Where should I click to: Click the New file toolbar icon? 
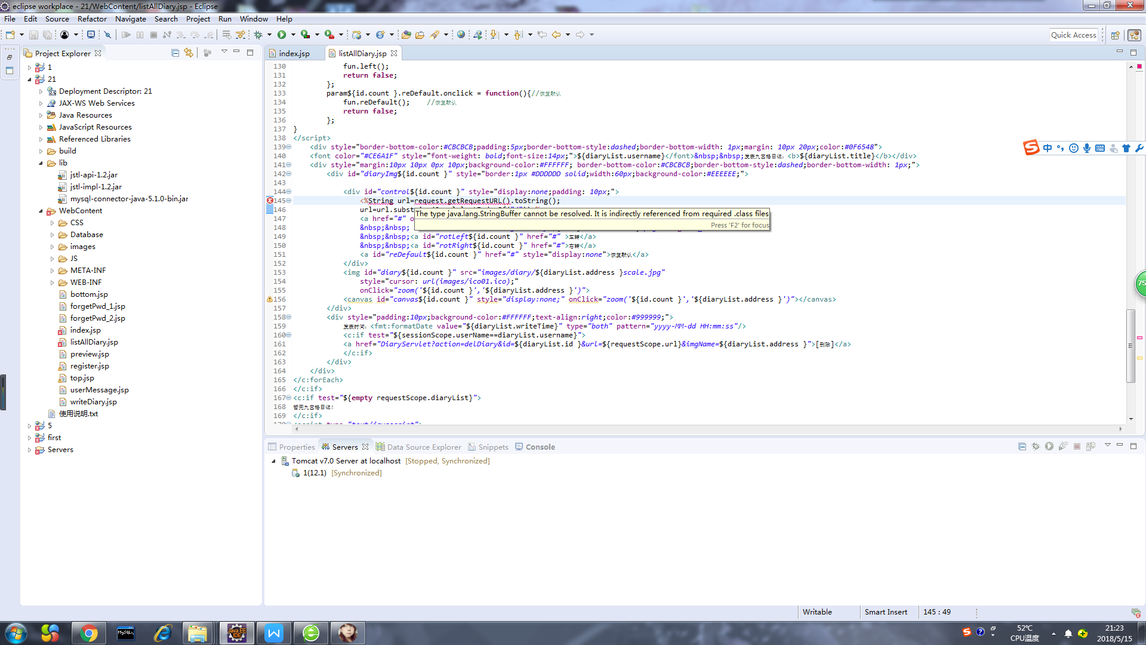[x=10, y=35]
